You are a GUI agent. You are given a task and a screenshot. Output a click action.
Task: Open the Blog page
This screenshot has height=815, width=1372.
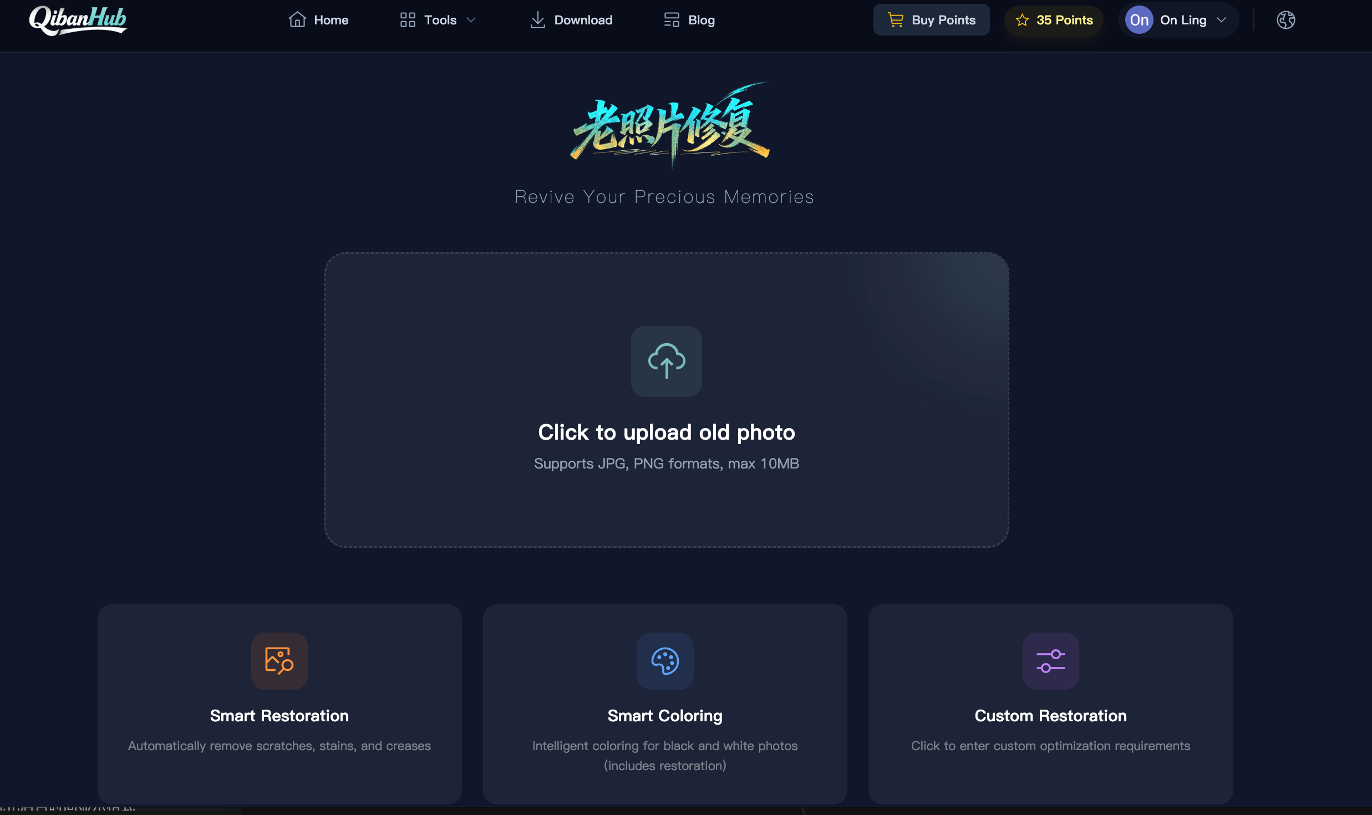tap(689, 20)
